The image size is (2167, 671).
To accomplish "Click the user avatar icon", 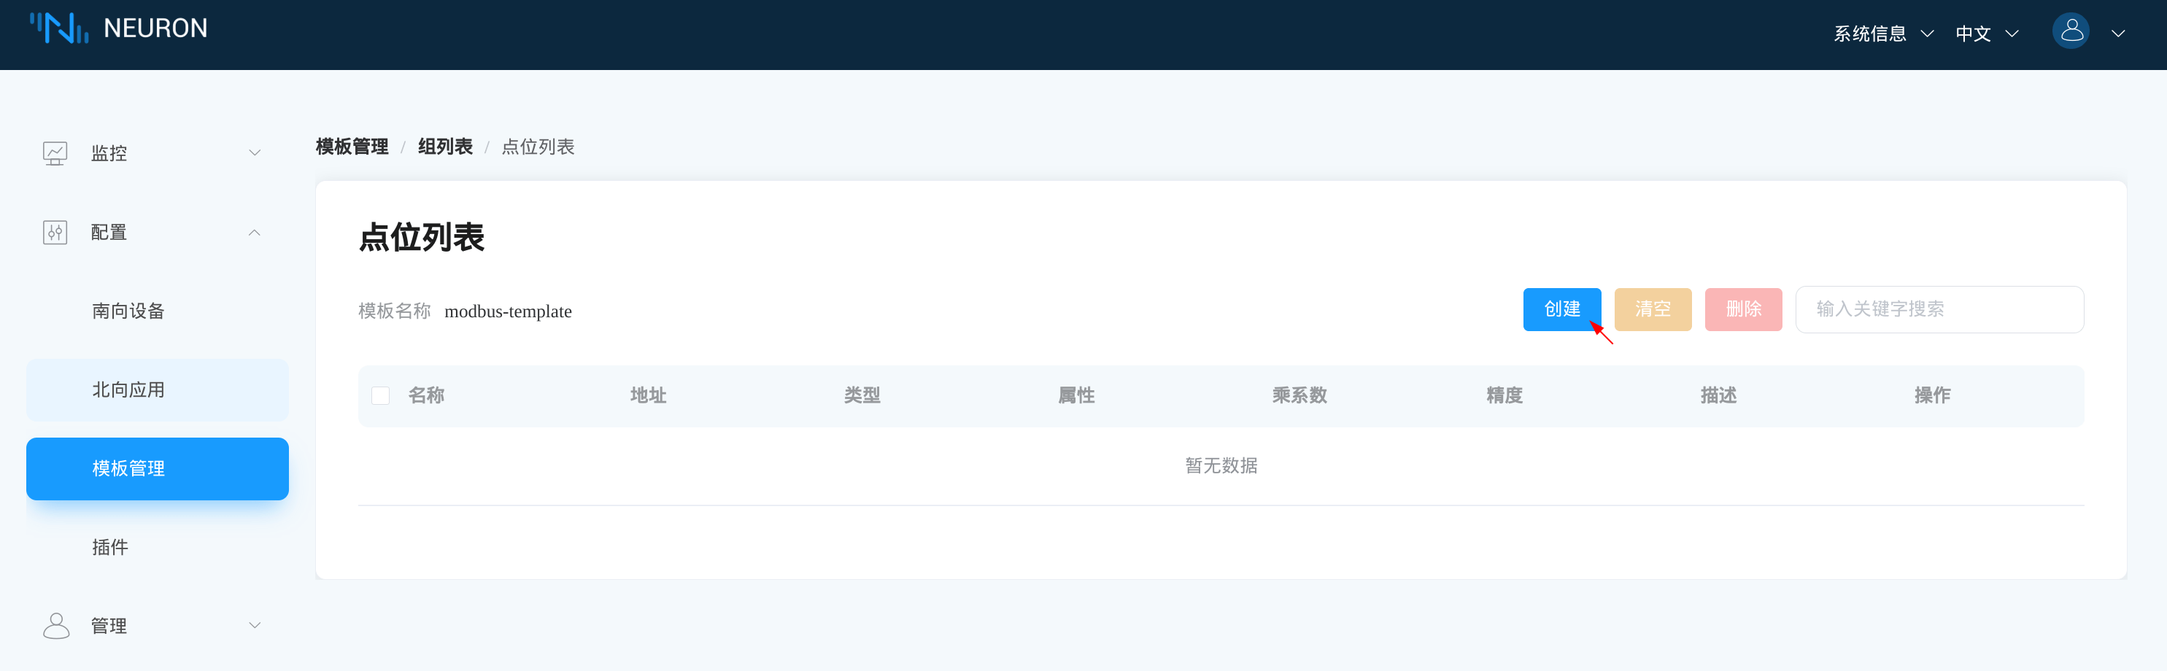I will pos(2070,32).
